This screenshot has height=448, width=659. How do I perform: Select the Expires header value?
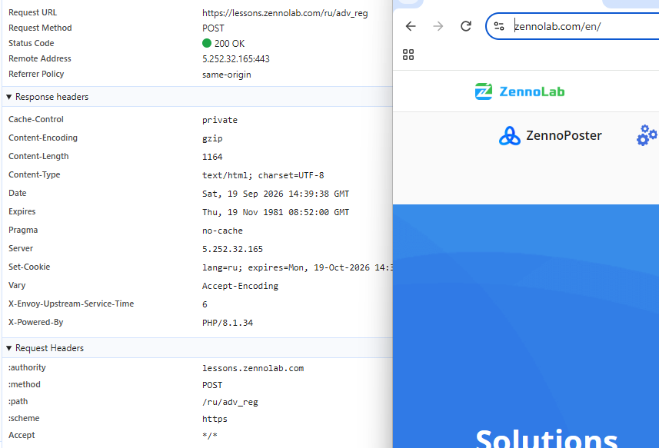(276, 212)
